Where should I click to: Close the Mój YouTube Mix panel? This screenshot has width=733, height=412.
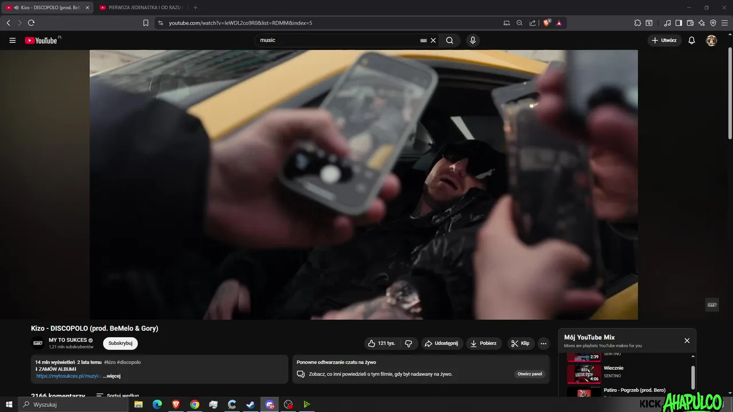coord(687,340)
